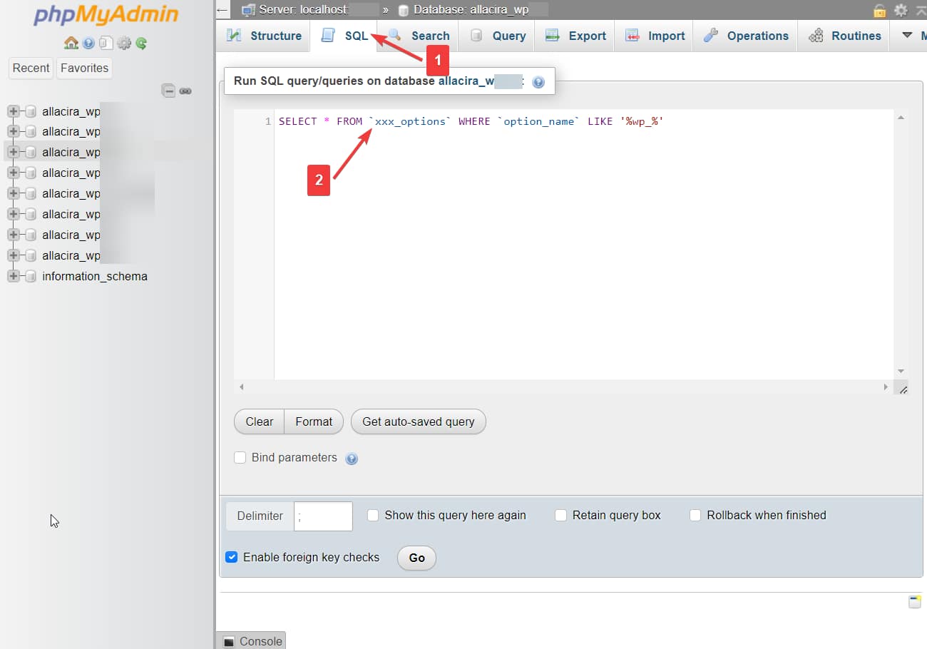Image resolution: width=927 pixels, height=649 pixels.
Task: Open the phpMyAdmin home page
Action: (71, 43)
